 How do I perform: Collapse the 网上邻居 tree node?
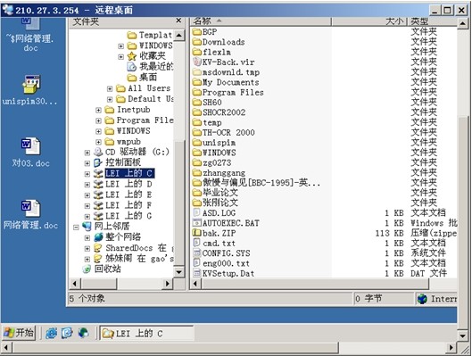[76, 228]
